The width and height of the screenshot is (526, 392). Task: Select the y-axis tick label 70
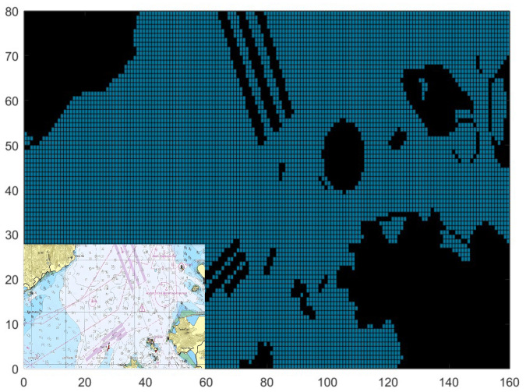coord(12,56)
